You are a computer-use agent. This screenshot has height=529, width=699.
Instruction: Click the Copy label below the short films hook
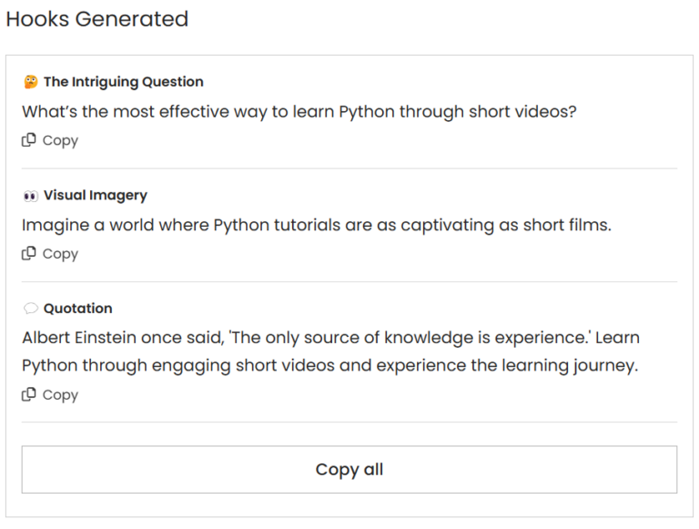(x=60, y=254)
